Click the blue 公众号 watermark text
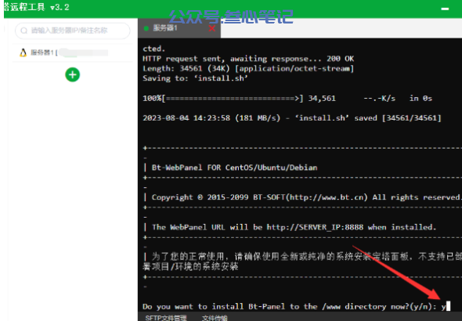 click(231, 16)
